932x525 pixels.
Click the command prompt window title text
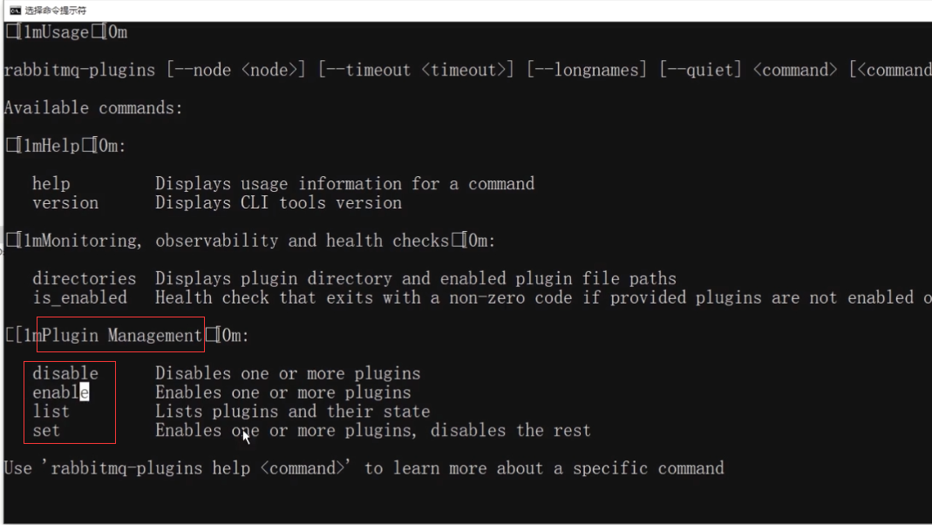coord(55,10)
